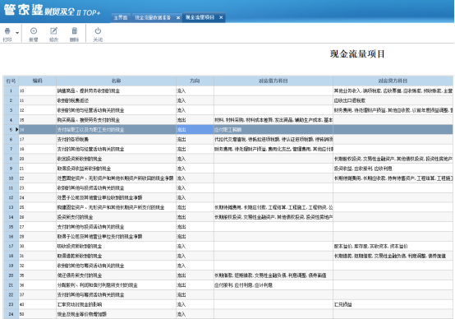Click the highlighted row 5 direction cell
455x319 pixels.
(195, 130)
